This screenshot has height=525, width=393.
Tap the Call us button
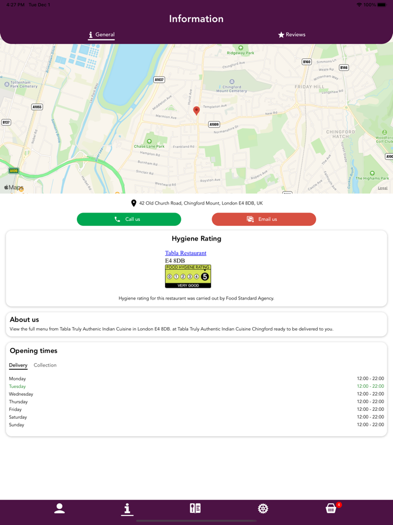pyautogui.click(x=129, y=219)
